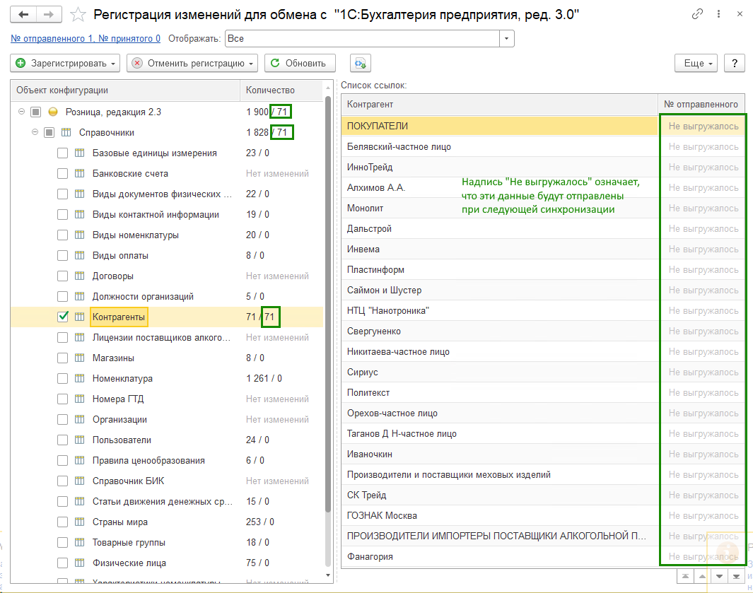Select the НТЦ "Нанотроника" row
This screenshot has width=753, height=593.
click(543, 311)
